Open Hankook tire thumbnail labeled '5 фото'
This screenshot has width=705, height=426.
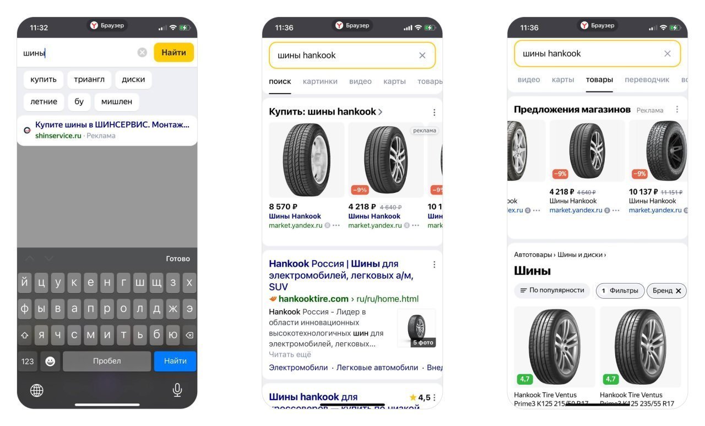tap(416, 328)
